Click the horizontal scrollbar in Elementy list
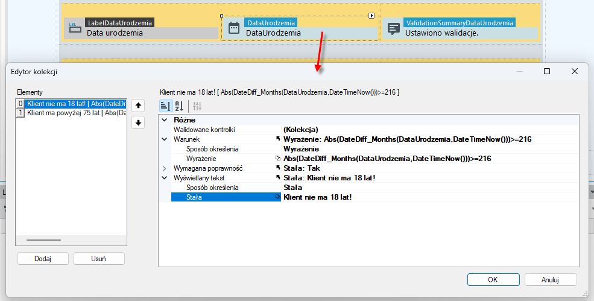594x301 pixels. click(x=43, y=240)
